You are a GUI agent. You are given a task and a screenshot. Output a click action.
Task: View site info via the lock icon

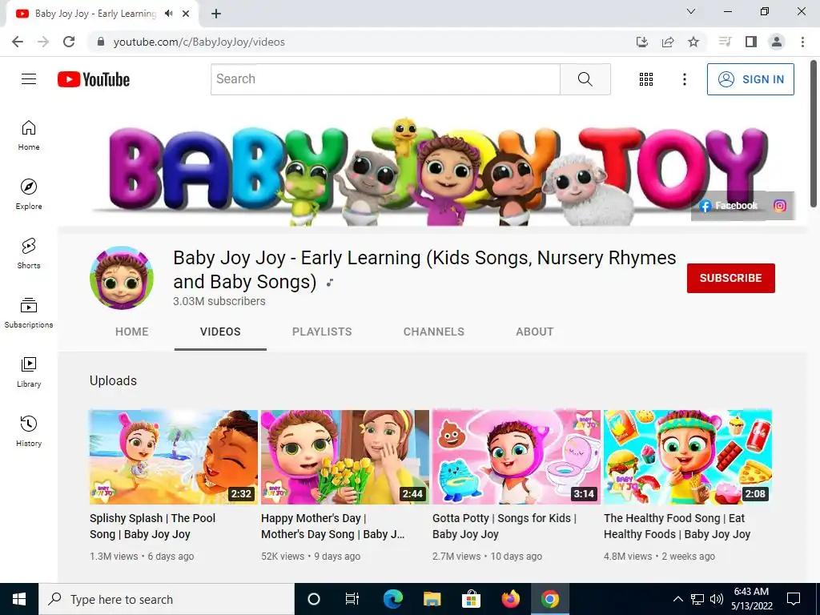tap(101, 42)
